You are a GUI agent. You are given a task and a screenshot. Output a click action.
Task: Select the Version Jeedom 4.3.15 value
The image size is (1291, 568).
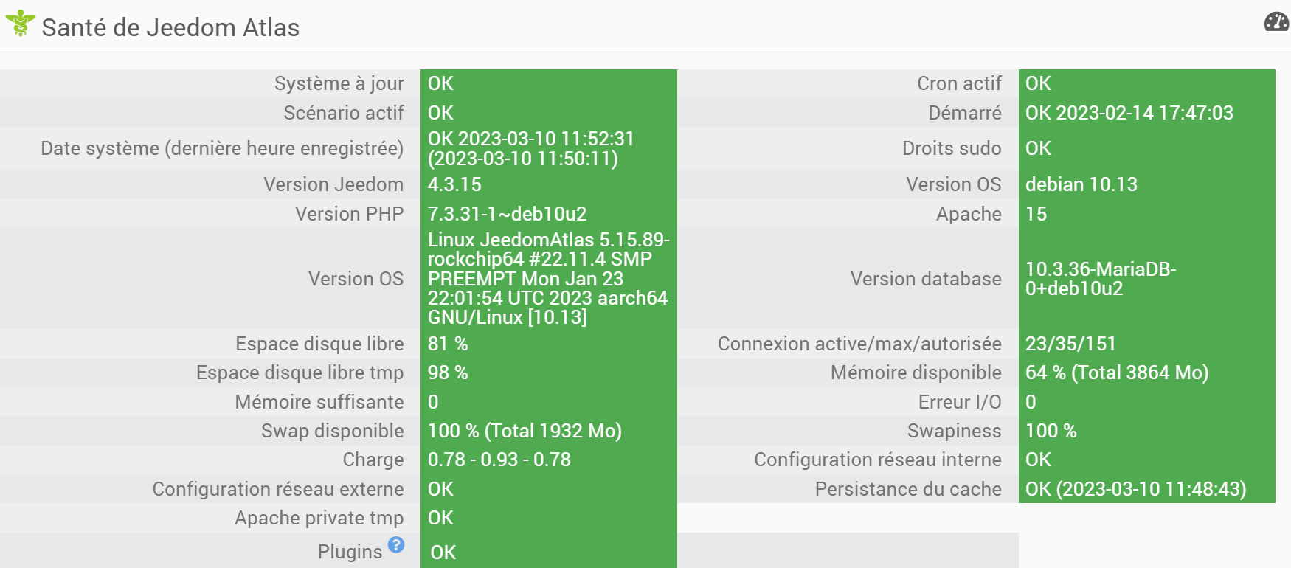[x=454, y=184]
